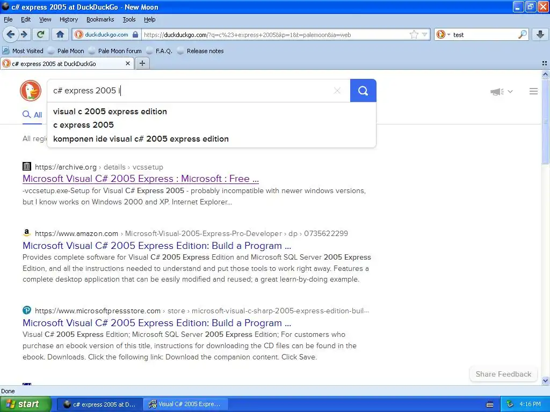Open the URL bar history dropdown arrow

pyautogui.click(x=424, y=34)
